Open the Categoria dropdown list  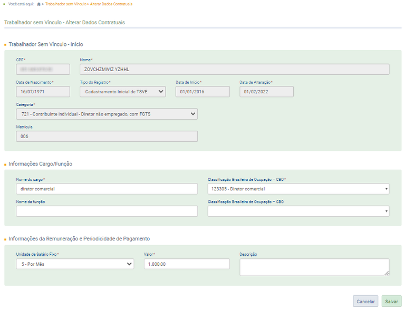click(107, 114)
